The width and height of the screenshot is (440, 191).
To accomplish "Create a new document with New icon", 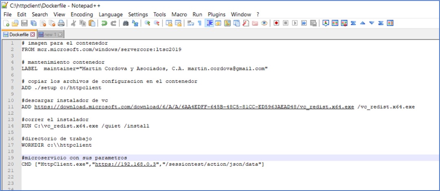I will pyautogui.click(x=6, y=24).
